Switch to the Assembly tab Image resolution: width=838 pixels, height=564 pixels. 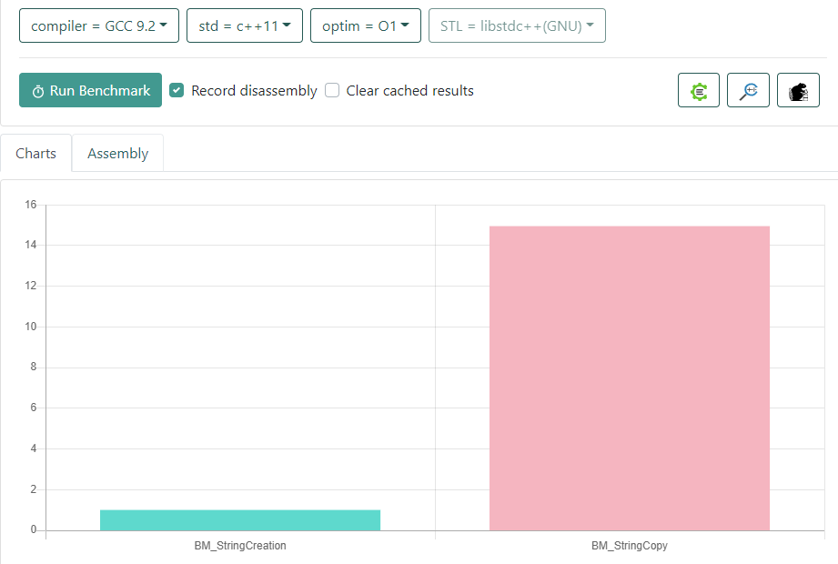pos(117,154)
